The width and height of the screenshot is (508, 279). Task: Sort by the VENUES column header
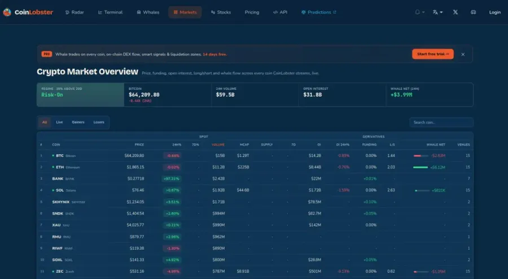pyautogui.click(x=463, y=145)
